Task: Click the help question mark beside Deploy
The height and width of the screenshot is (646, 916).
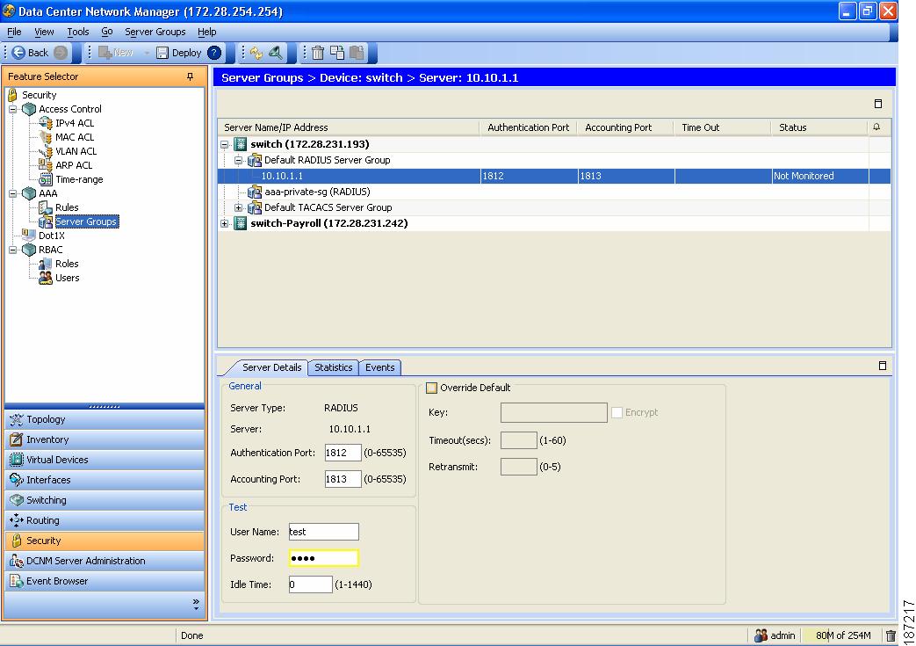Action: 213,53
